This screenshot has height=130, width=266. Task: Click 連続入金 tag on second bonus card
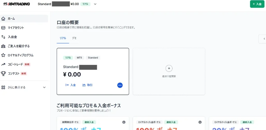(x=171, y=122)
